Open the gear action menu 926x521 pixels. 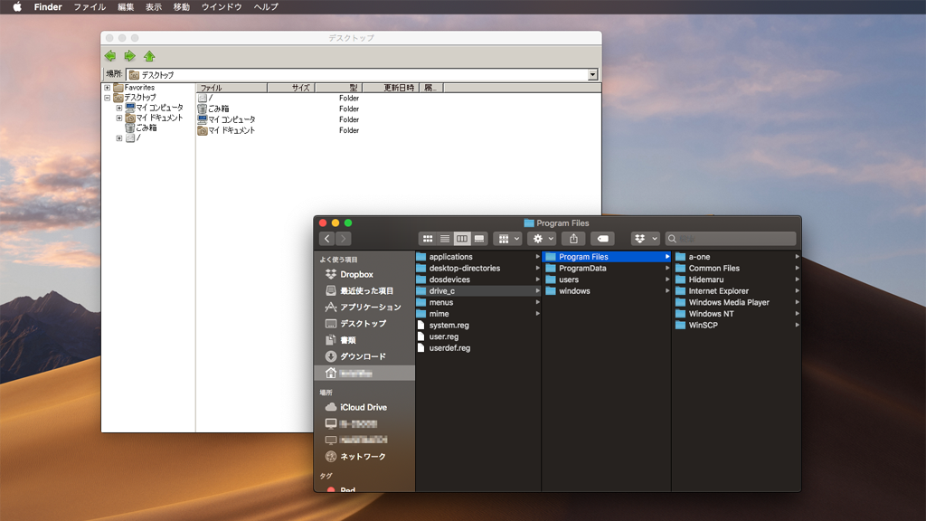tap(543, 239)
